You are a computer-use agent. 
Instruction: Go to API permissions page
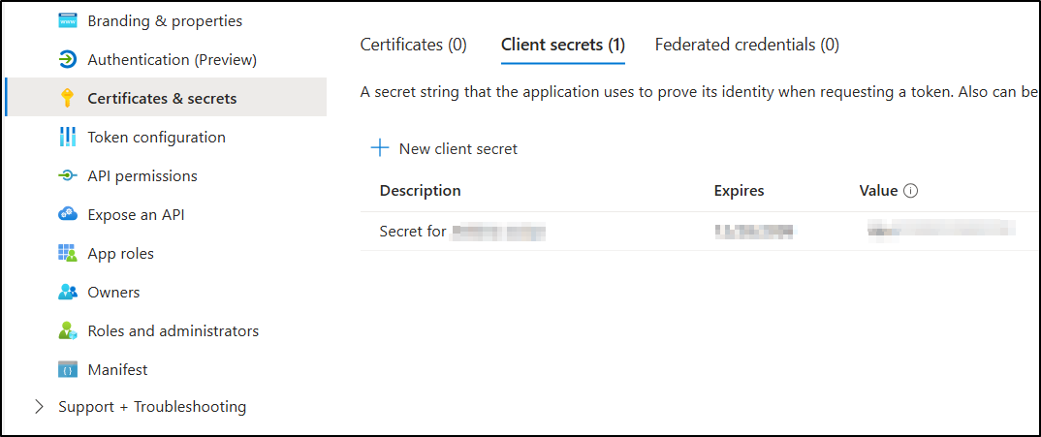[x=142, y=176]
